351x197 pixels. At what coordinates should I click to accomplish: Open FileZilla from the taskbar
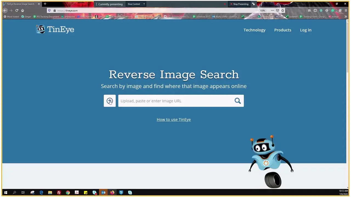click(x=59, y=193)
